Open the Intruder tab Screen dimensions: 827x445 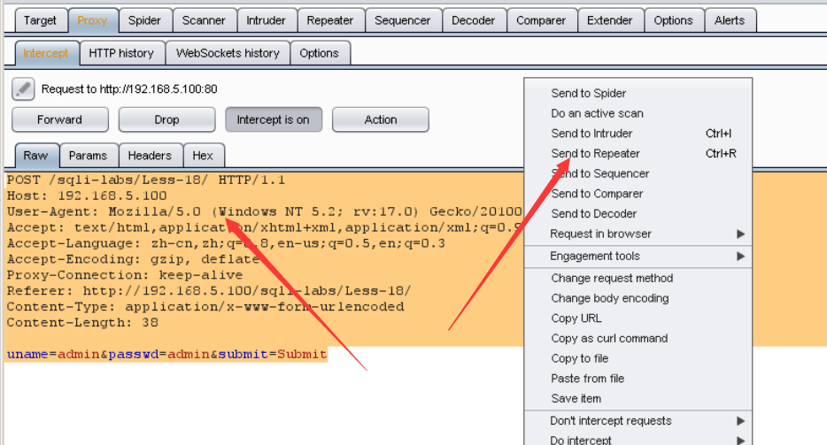pos(266,20)
